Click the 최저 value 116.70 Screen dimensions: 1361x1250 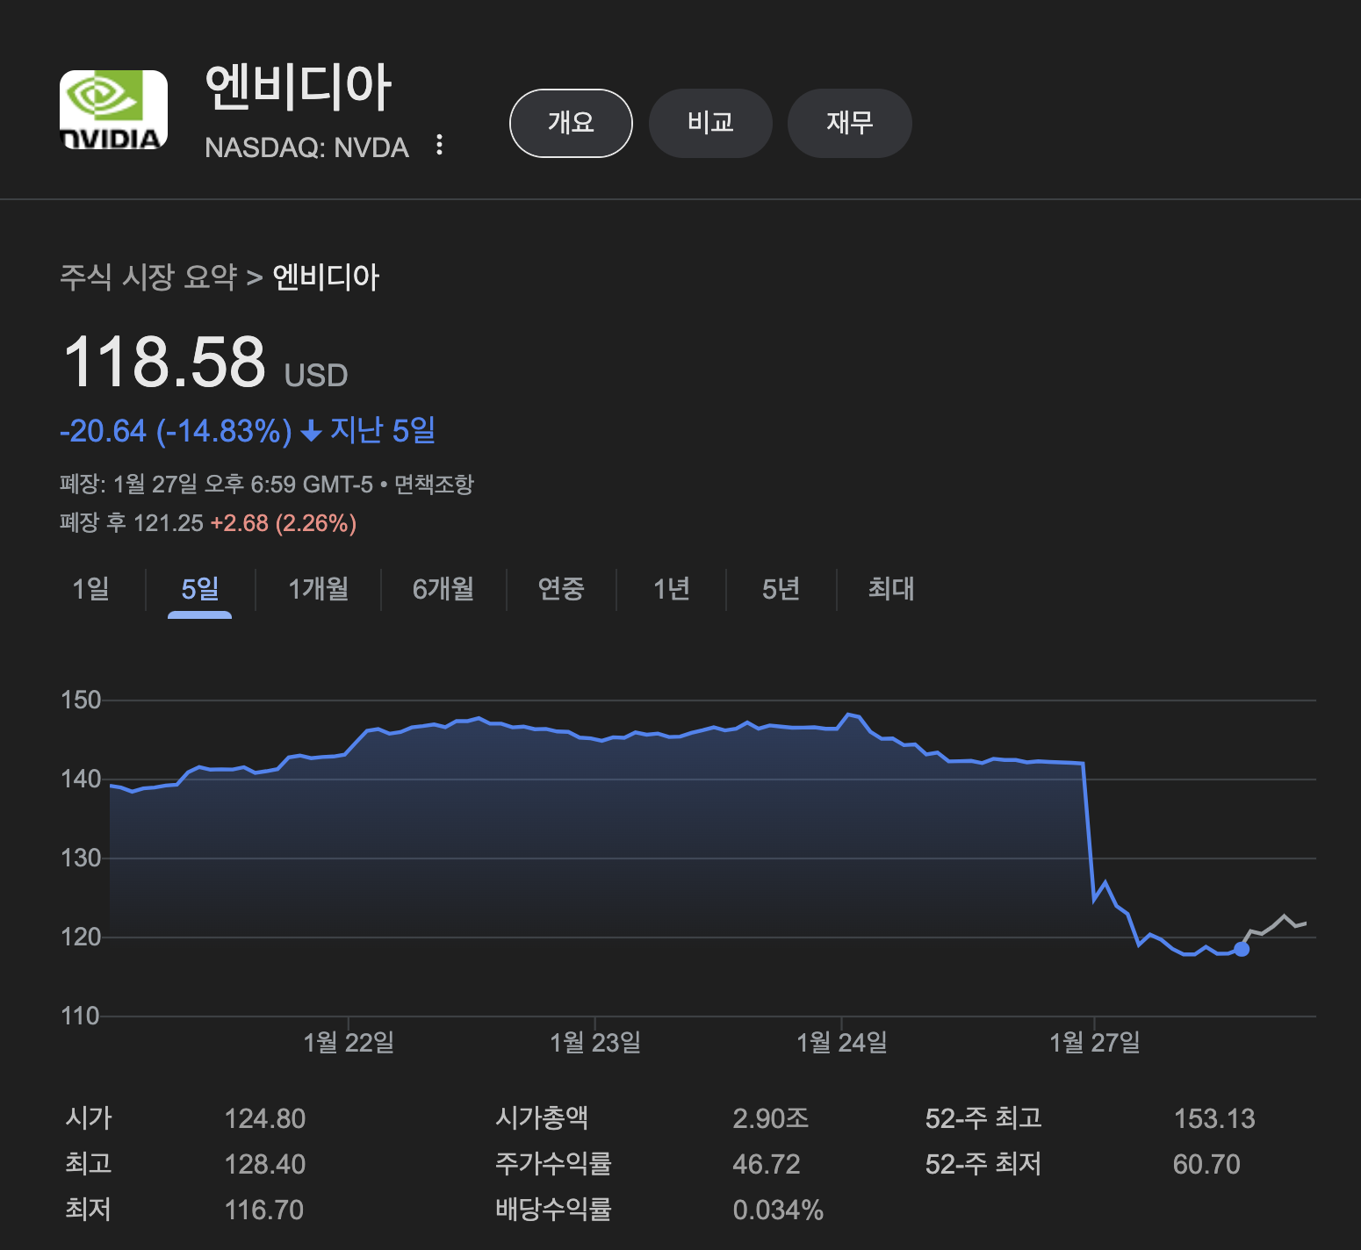264,1210
